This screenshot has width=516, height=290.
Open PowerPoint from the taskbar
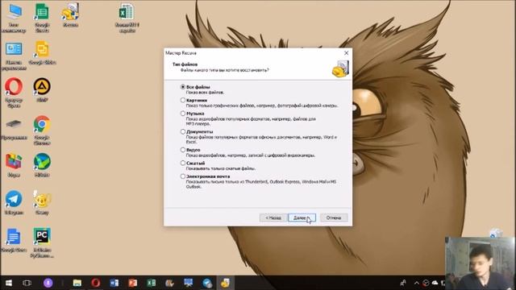tap(132, 283)
